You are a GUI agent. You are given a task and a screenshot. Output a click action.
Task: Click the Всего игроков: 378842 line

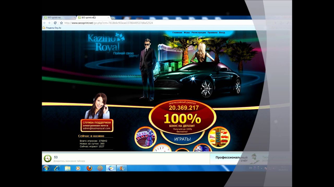pos(93,141)
